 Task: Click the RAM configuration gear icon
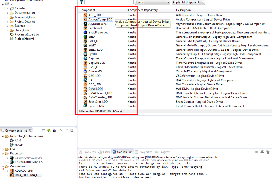(x=12, y=141)
